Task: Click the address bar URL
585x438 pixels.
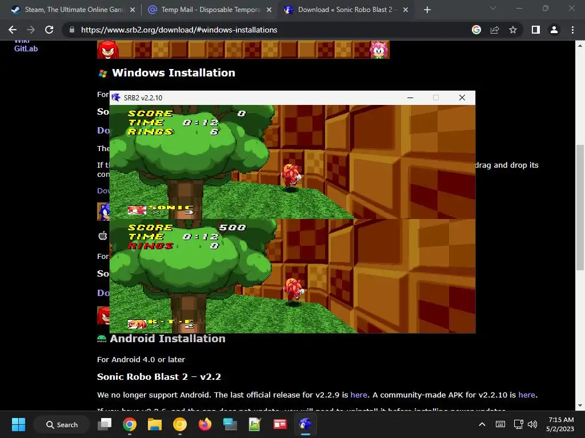Action: click(x=179, y=30)
